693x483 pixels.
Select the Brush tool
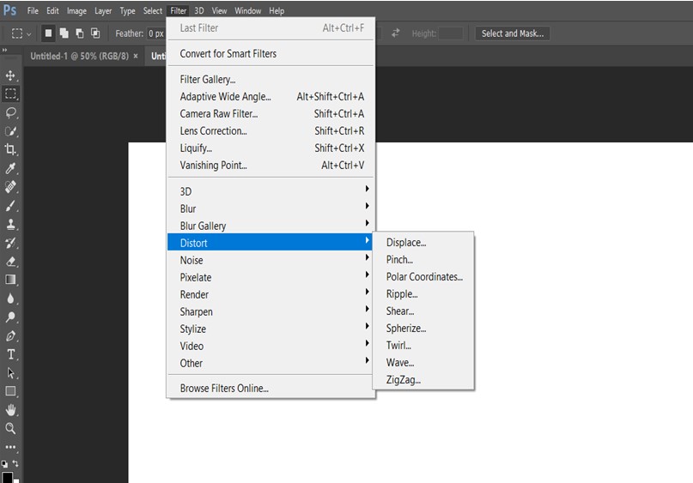[10, 206]
